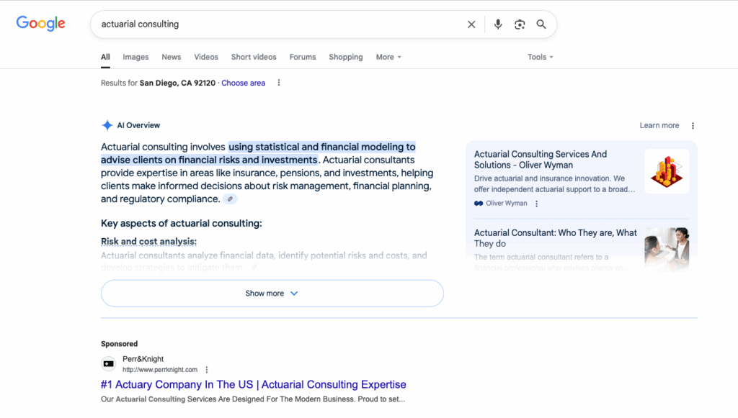
Task: Click Oliver Wyman source logo icon
Action: click(479, 204)
